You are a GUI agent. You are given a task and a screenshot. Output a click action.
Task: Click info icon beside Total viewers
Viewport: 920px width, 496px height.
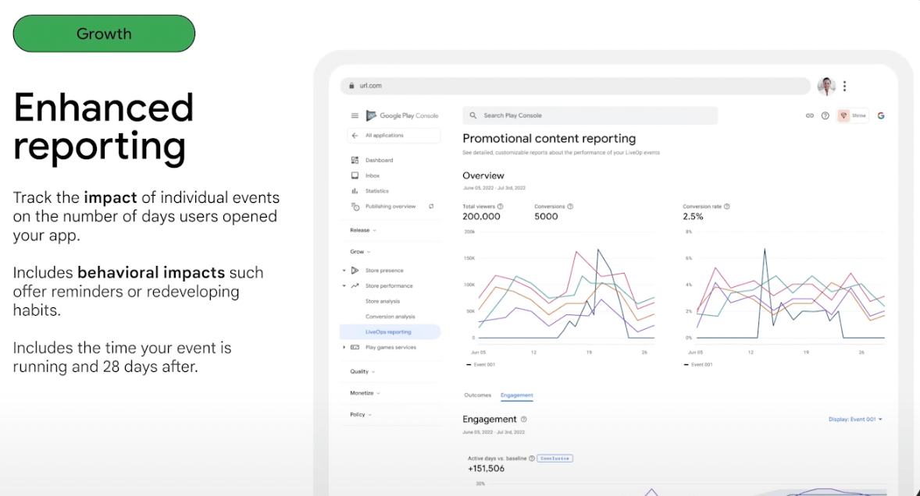pos(501,206)
